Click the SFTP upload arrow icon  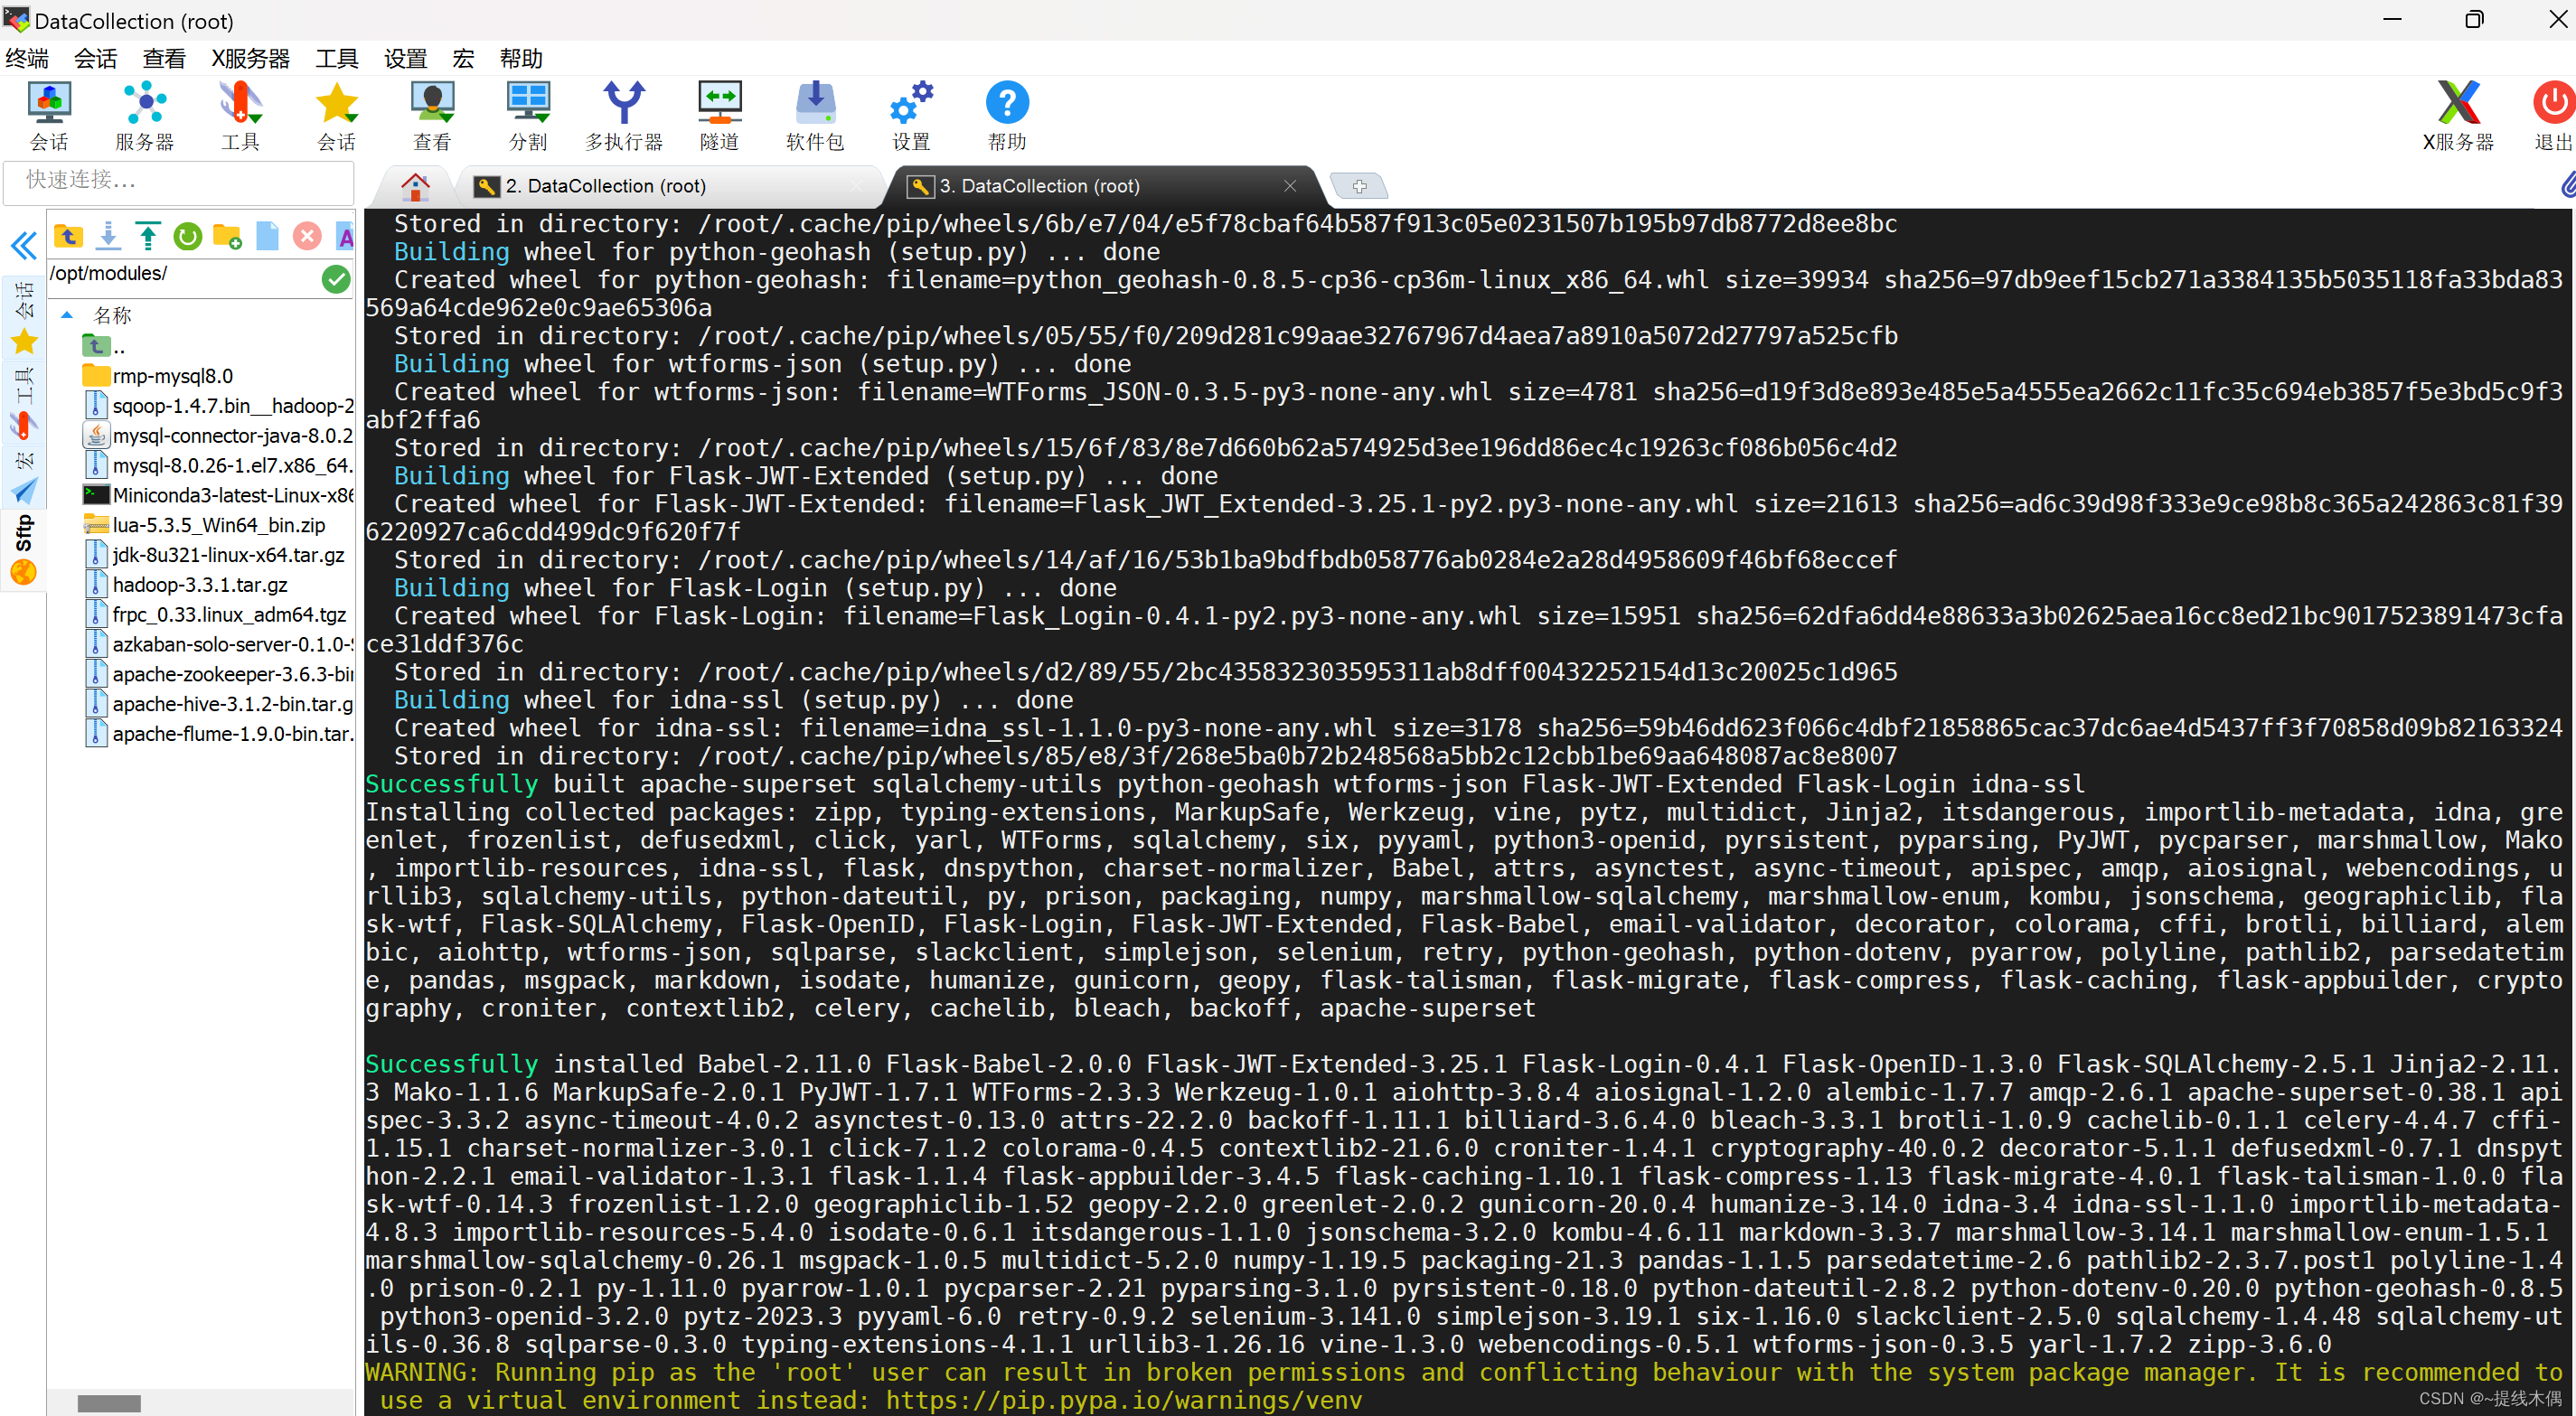(x=148, y=236)
